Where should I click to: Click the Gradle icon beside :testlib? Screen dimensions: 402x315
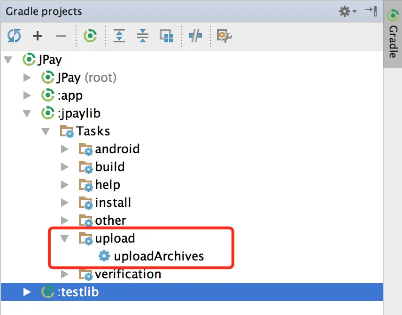click(48, 292)
